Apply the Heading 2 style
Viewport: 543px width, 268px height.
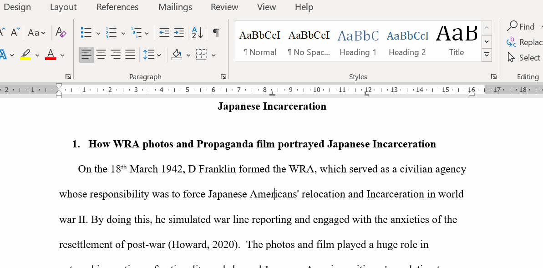pyautogui.click(x=407, y=41)
